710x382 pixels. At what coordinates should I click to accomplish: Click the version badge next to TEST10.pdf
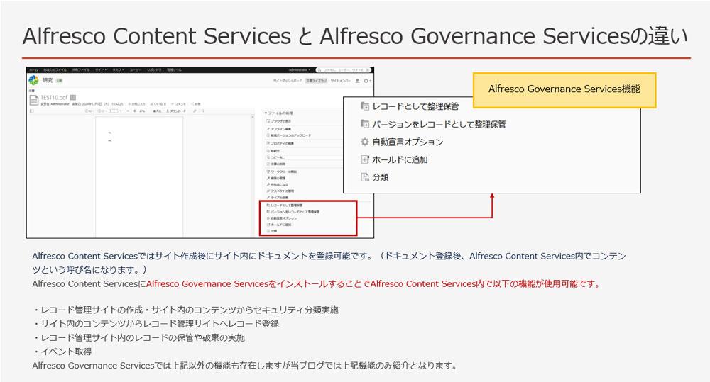[73, 98]
